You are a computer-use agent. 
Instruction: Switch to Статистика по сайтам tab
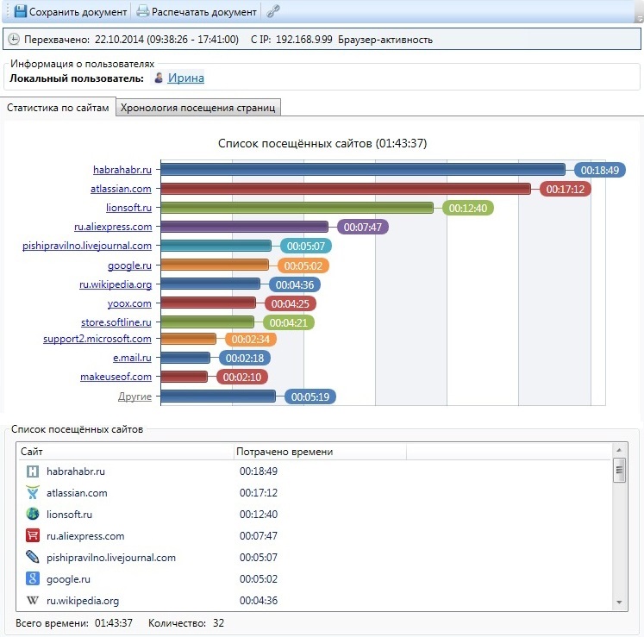58,108
